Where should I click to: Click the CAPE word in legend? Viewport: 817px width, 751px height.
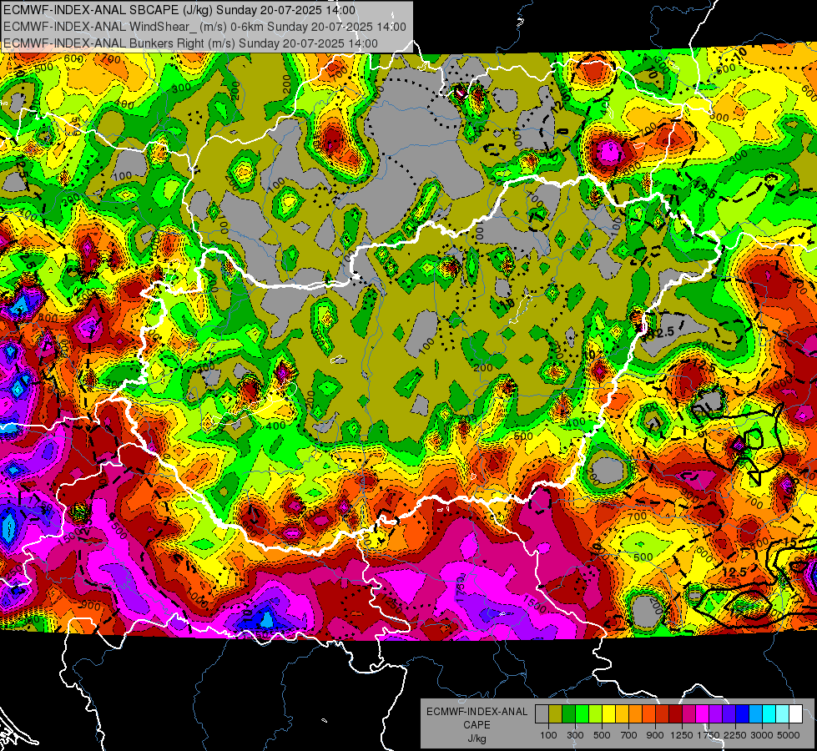477,725
